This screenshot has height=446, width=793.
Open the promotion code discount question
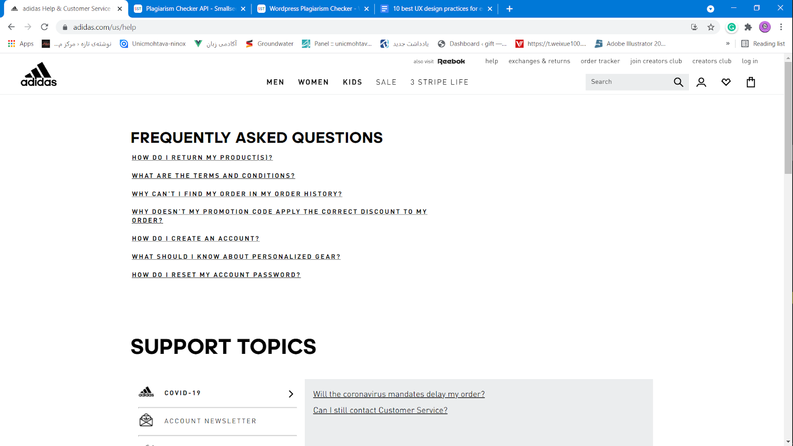click(280, 216)
